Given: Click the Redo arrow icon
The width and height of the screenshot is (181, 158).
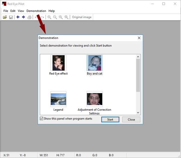Looking at the screenshot, I should pos(42,17).
